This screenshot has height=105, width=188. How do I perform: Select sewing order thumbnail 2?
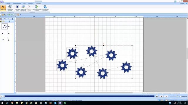click(2, 34)
